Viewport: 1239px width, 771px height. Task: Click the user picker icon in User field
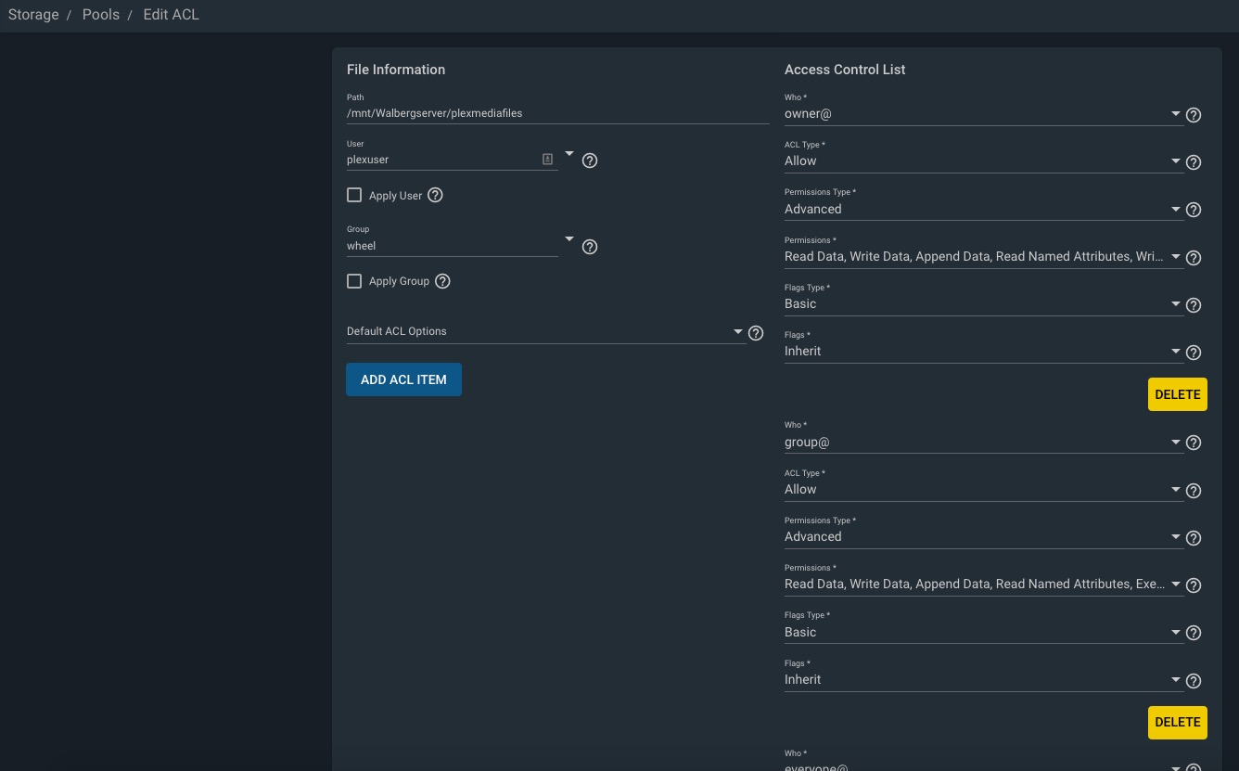tap(547, 160)
